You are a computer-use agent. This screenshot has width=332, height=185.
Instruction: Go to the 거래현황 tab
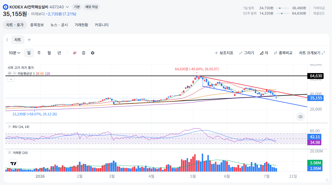tap(81, 25)
